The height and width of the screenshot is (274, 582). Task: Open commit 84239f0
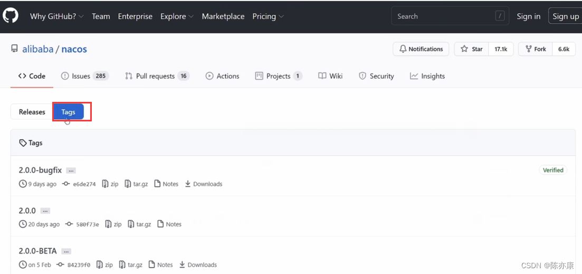coord(73,264)
